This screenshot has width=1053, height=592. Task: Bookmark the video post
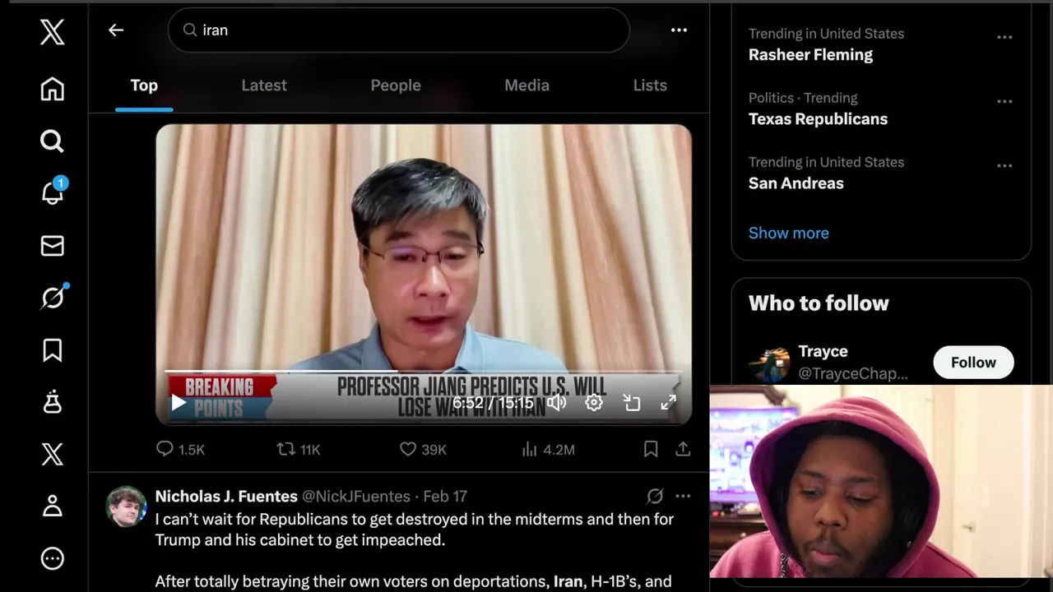click(651, 449)
